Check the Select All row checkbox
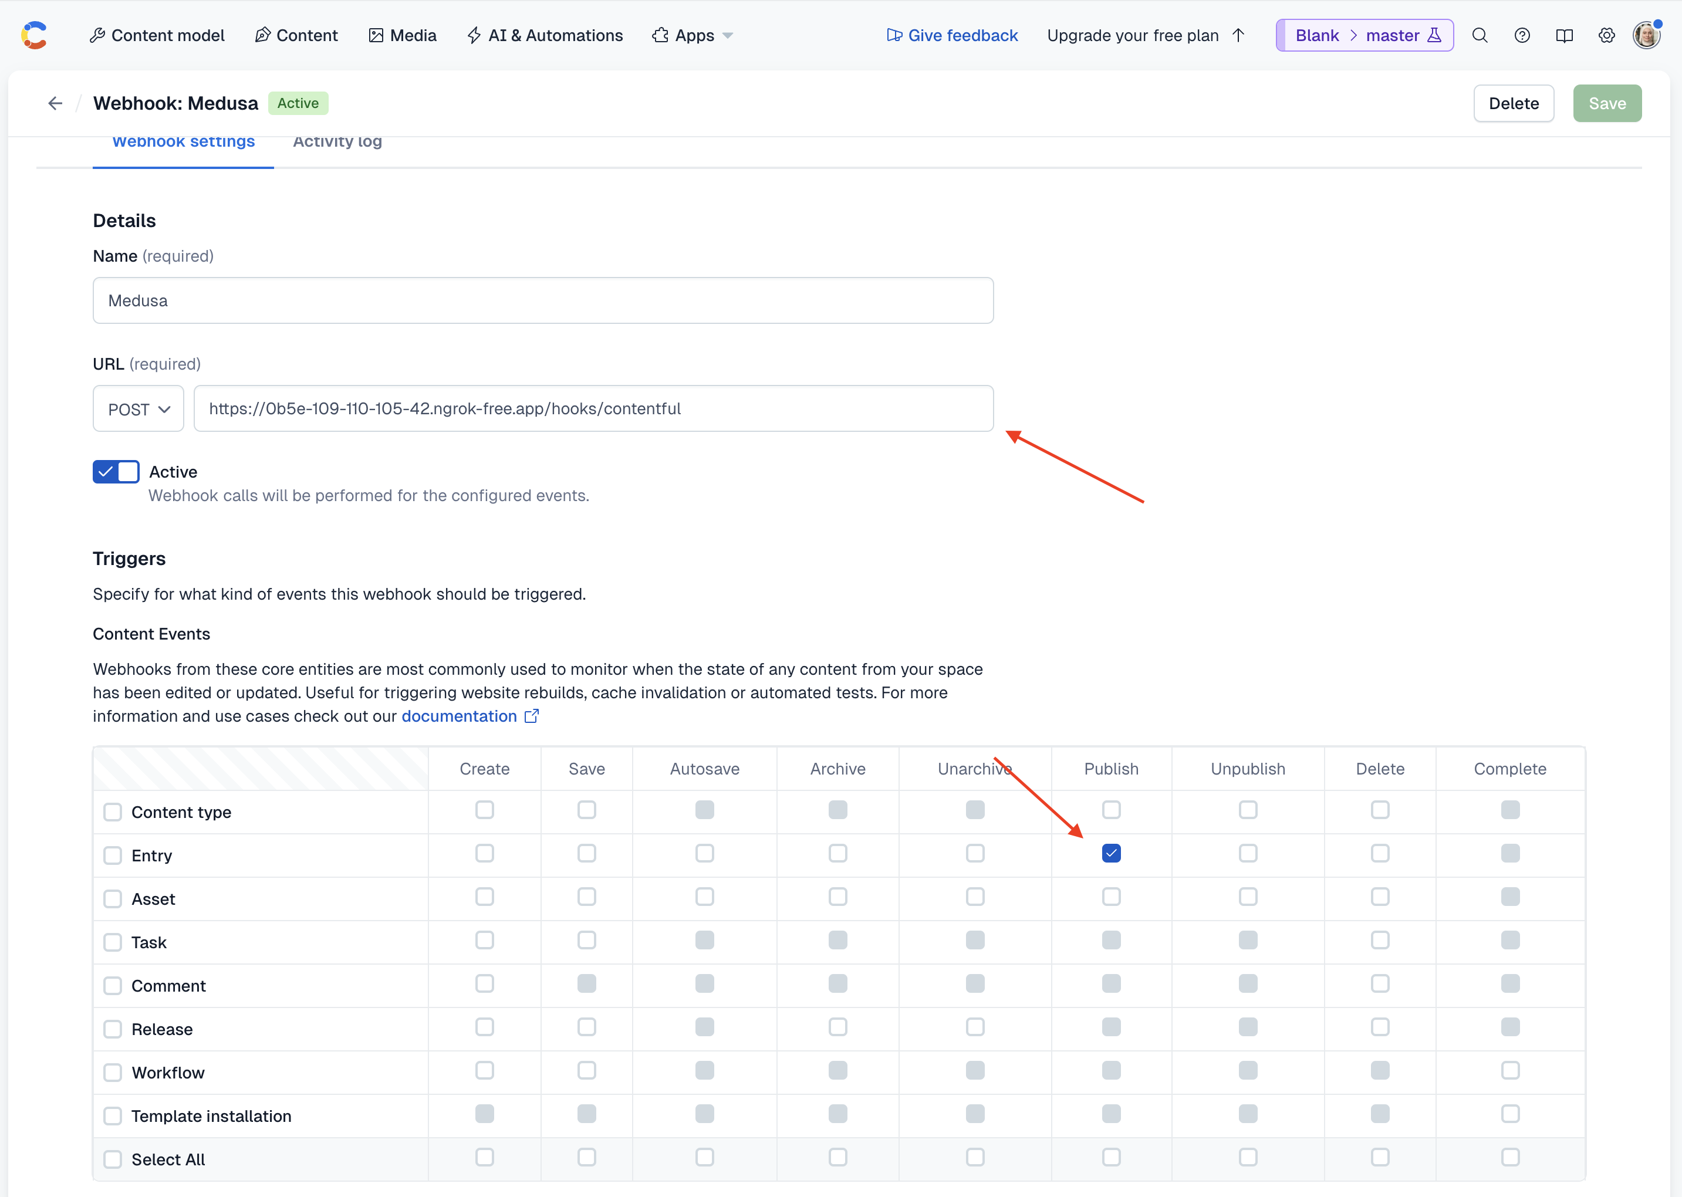 click(x=112, y=1159)
